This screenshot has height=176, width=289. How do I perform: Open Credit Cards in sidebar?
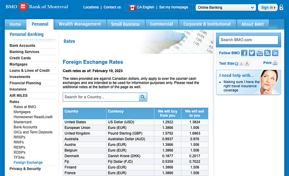pyautogui.click(x=20, y=58)
